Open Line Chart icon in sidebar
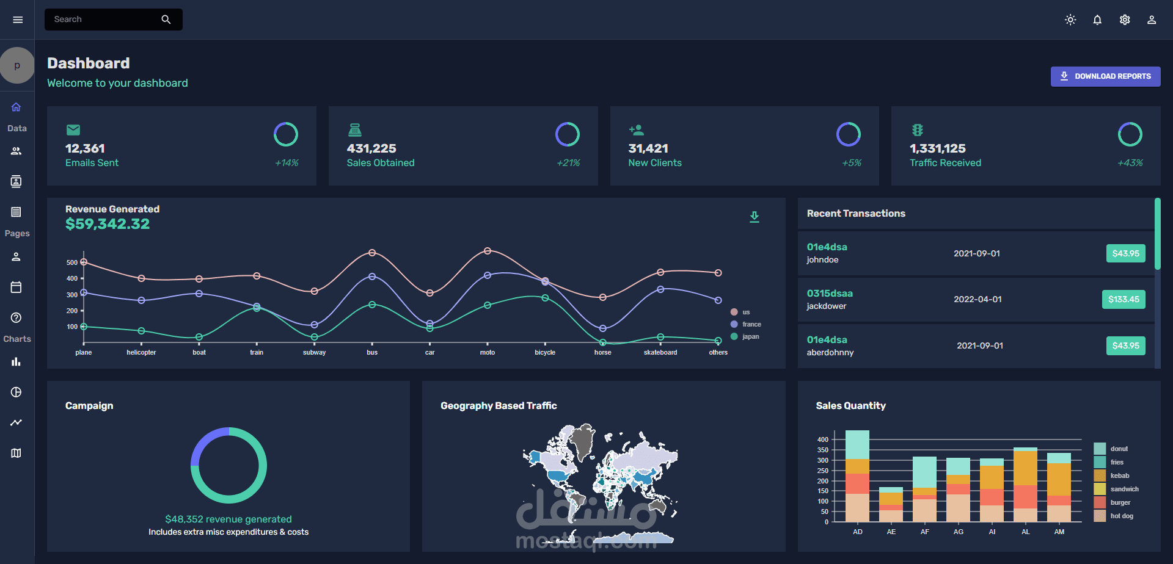This screenshot has width=1173, height=564. (16, 422)
